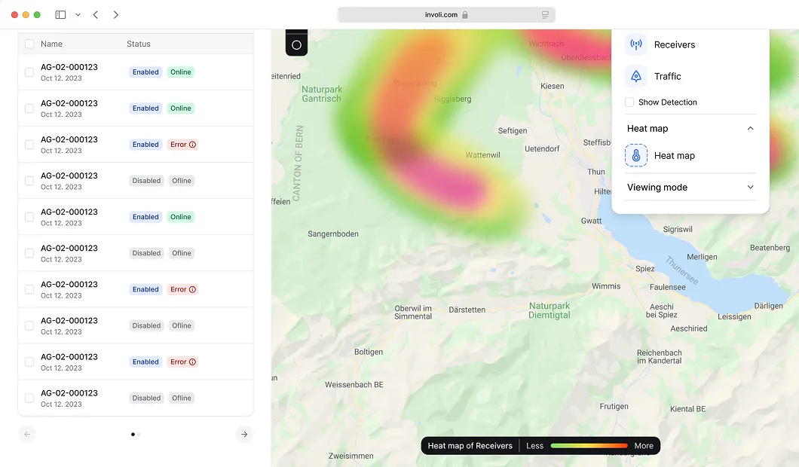Click the circular map control button on the map
The height and width of the screenshot is (467, 799).
(x=296, y=43)
